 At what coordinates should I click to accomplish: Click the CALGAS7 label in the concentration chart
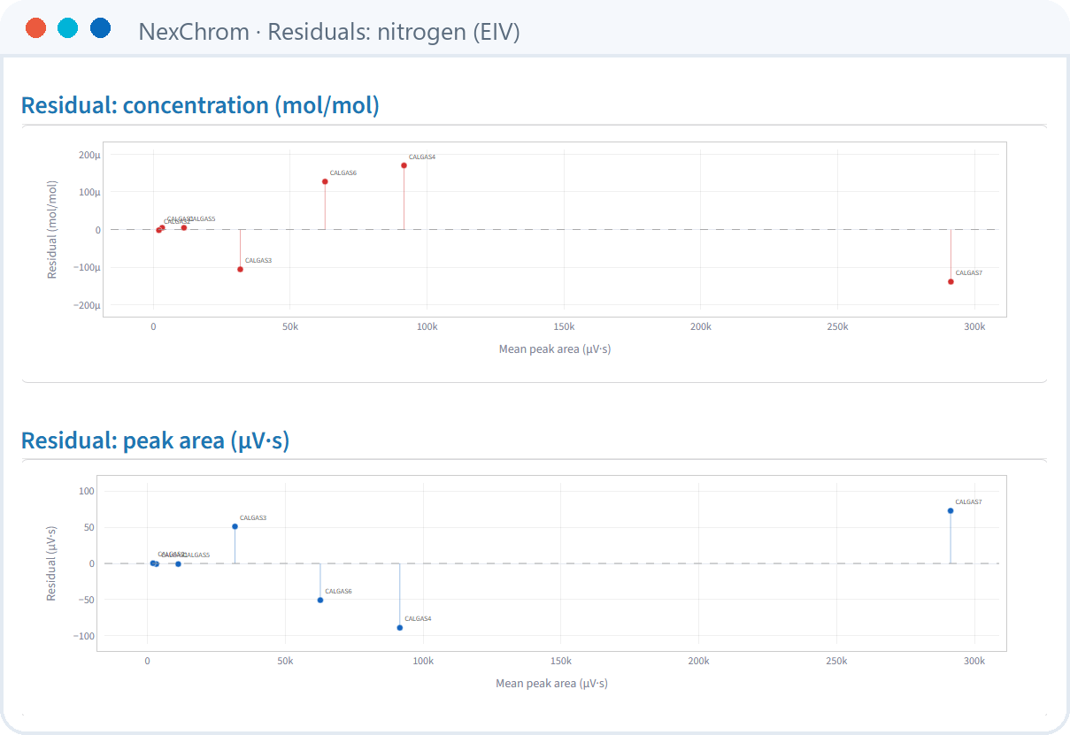point(969,272)
